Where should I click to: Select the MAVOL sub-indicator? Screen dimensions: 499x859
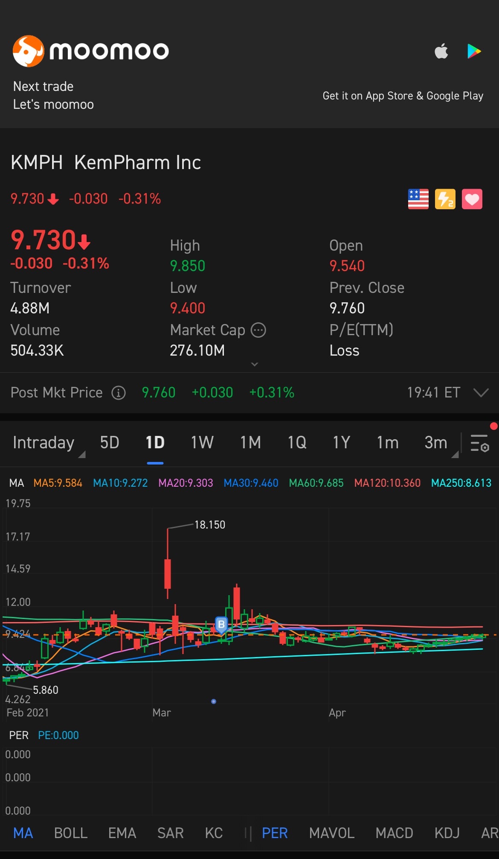click(x=332, y=833)
